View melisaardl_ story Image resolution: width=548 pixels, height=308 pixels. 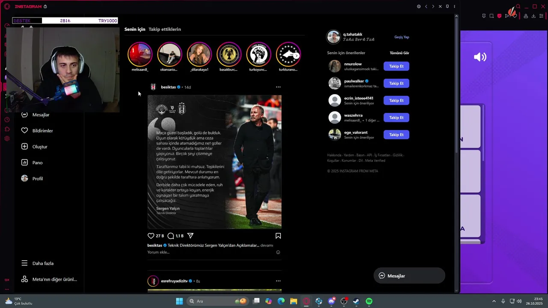pyautogui.click(x=140, y=54)
